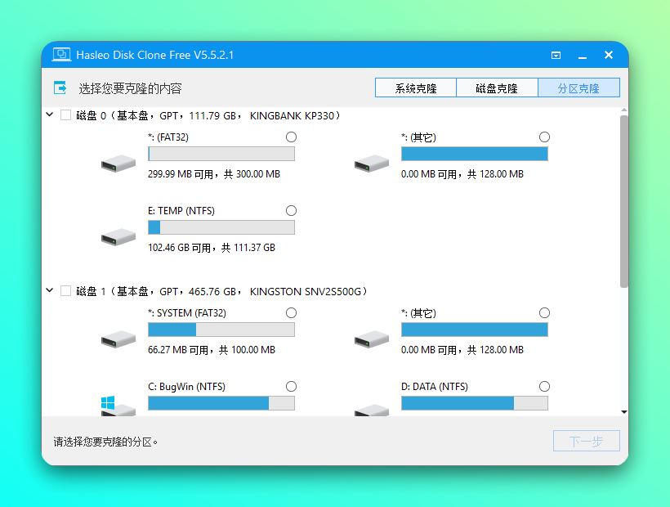Tick the 磁盘 1 KINGSTON checkbox
Image resolution: width=670 pixels, height=507 pixels.
pos(66,291)
